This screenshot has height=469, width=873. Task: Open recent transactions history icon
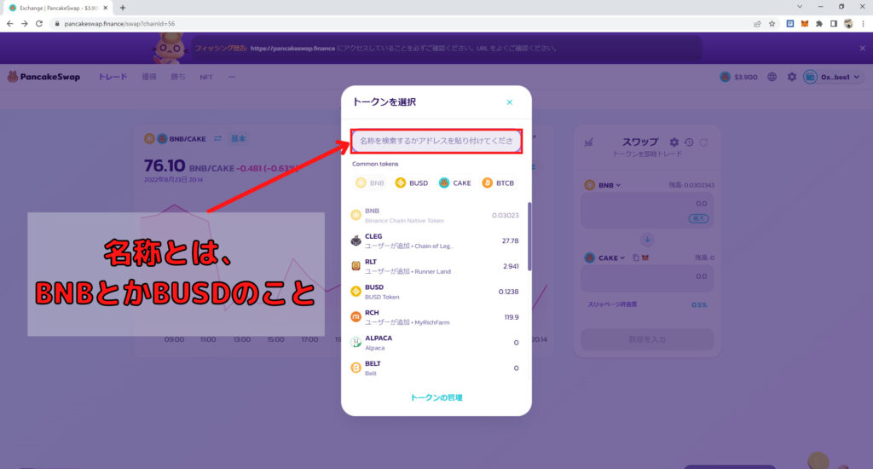tap(689, 142)
